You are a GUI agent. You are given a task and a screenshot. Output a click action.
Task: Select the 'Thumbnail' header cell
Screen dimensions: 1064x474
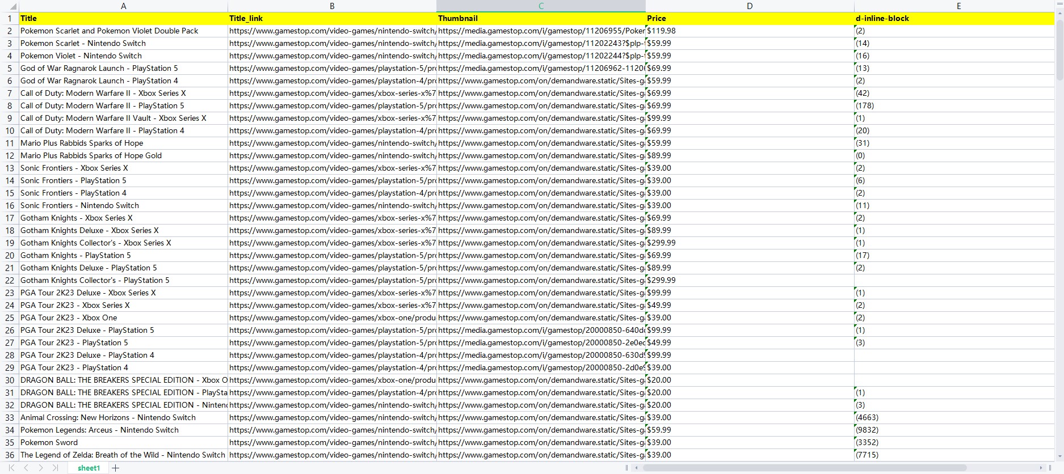coord(541,18)
